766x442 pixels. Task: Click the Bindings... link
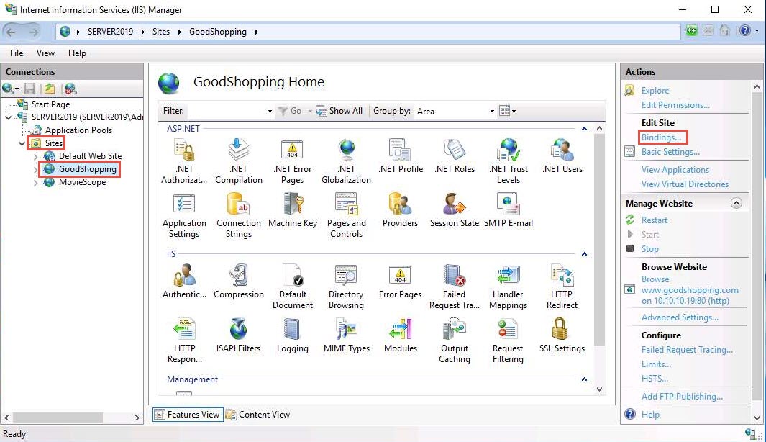pyautogui.click(x=661, y=137)
